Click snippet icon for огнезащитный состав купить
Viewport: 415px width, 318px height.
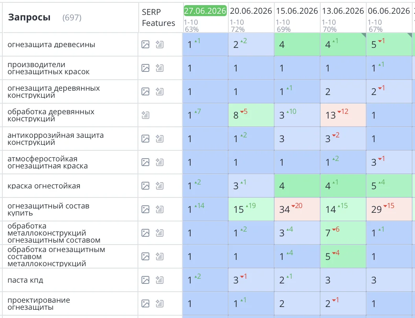[159, 209]
